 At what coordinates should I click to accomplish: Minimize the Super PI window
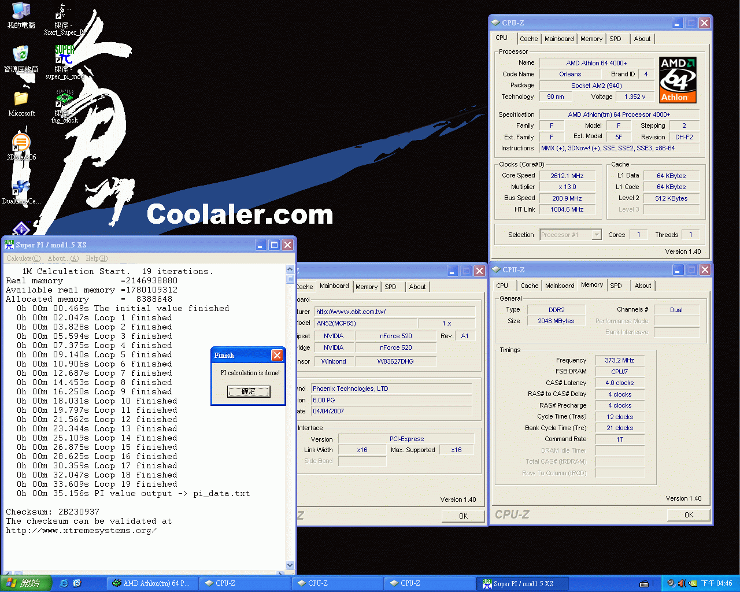(261, 245)
